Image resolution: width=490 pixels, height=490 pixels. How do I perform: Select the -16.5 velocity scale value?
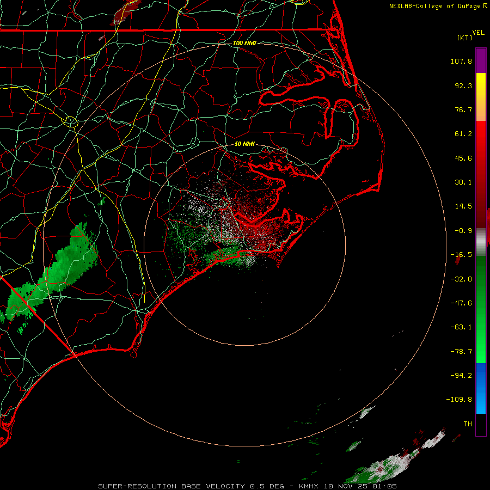tap(461, 255)
